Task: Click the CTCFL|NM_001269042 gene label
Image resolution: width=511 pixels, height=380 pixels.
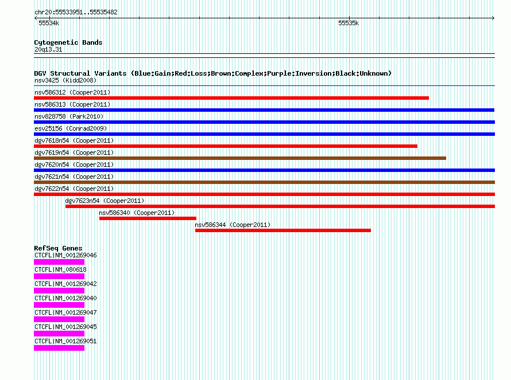Action: (65, 284)
